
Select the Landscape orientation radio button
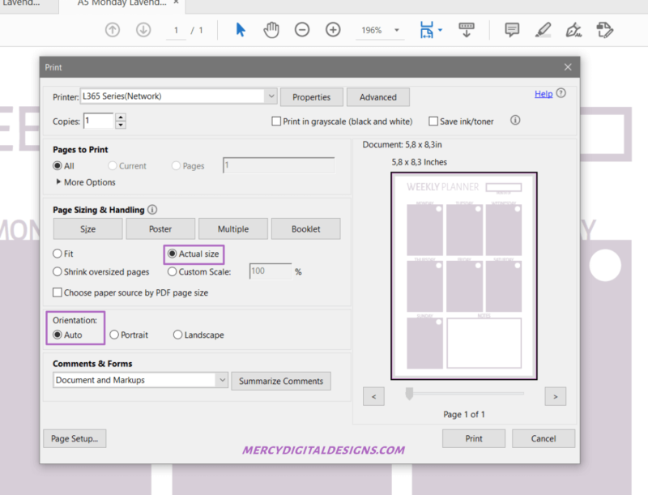coord(177,335)
